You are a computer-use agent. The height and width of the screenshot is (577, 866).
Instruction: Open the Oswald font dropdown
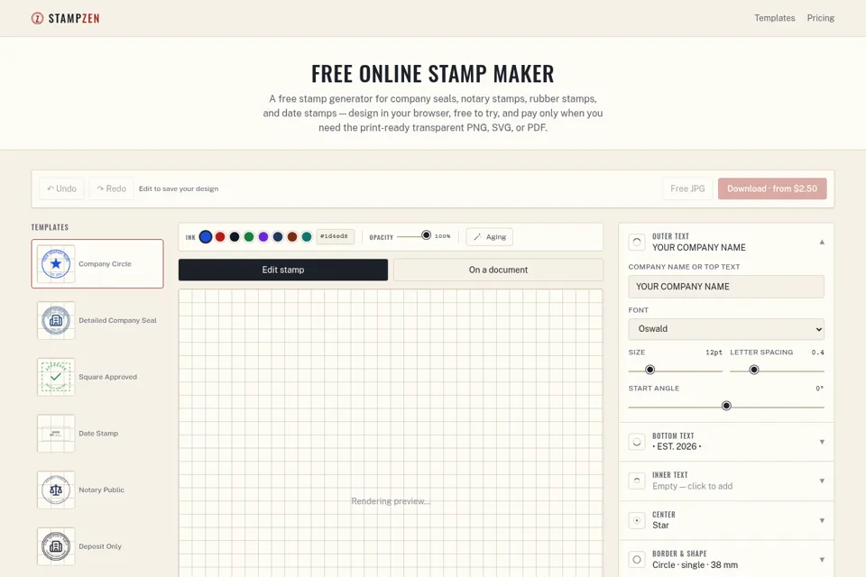click(x=726, y=329)
